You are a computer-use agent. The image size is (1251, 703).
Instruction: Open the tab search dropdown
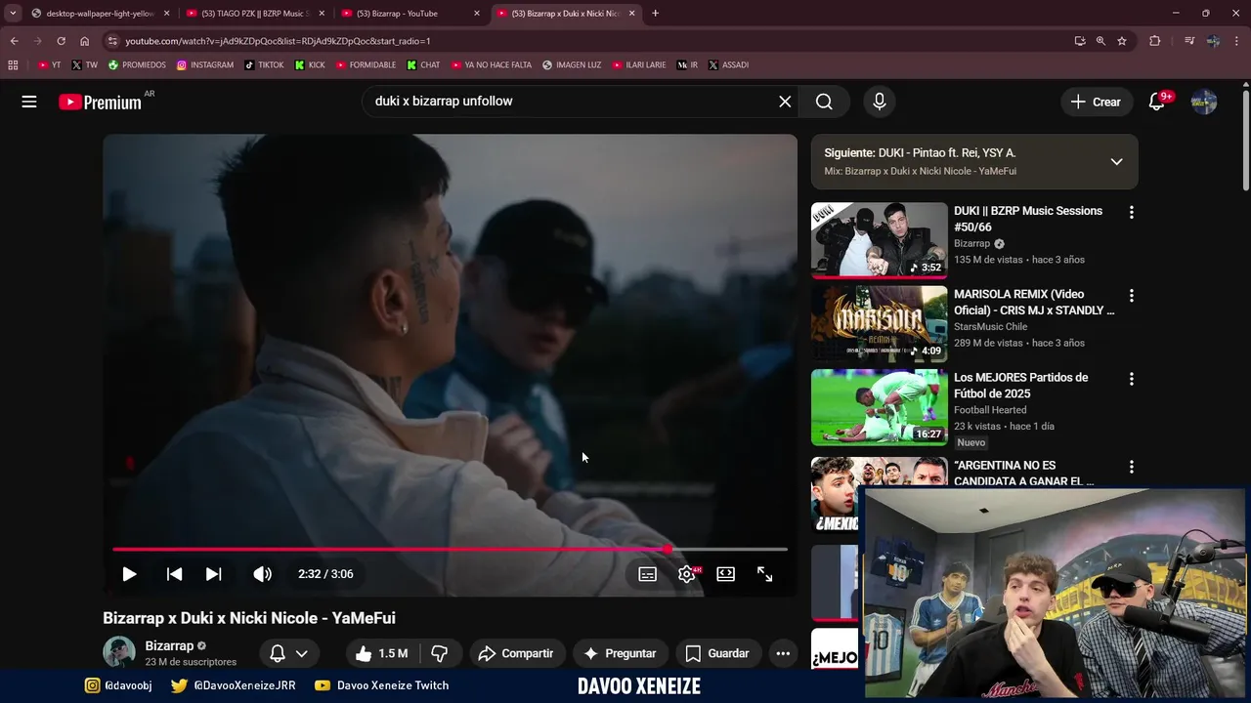pyautogui.click(x=13, y=14)
